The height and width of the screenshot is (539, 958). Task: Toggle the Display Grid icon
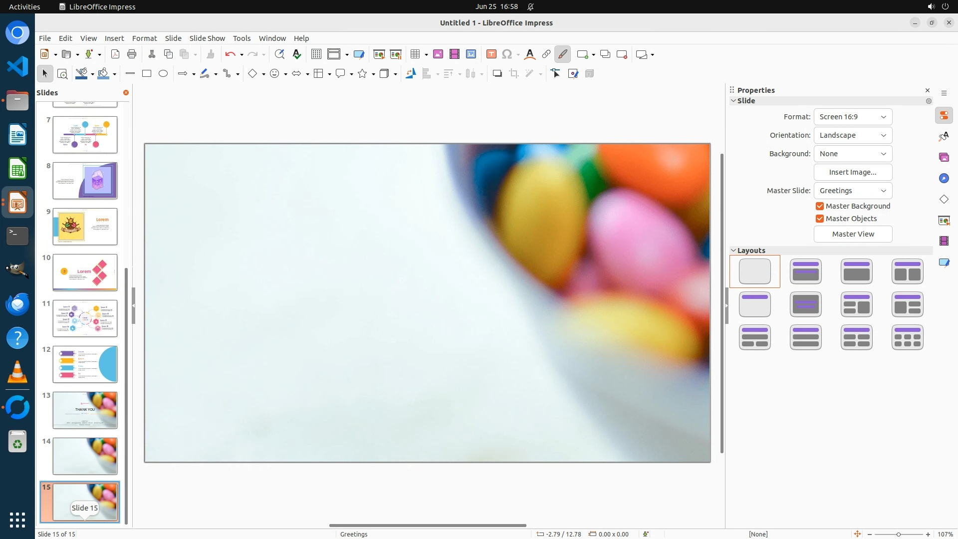316,54
